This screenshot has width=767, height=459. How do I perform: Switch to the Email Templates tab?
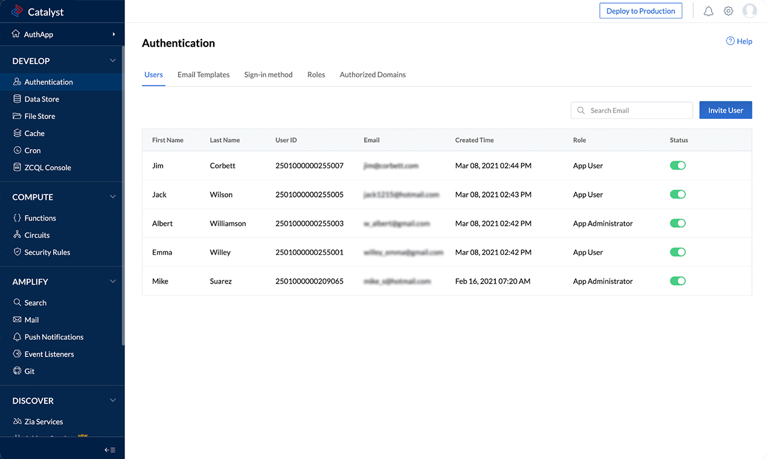click(204, 74)
